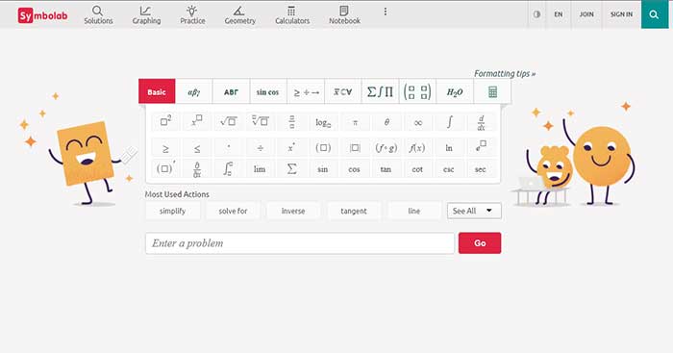
Task: Insert the lim operator
Action: (x=261, y=168)
